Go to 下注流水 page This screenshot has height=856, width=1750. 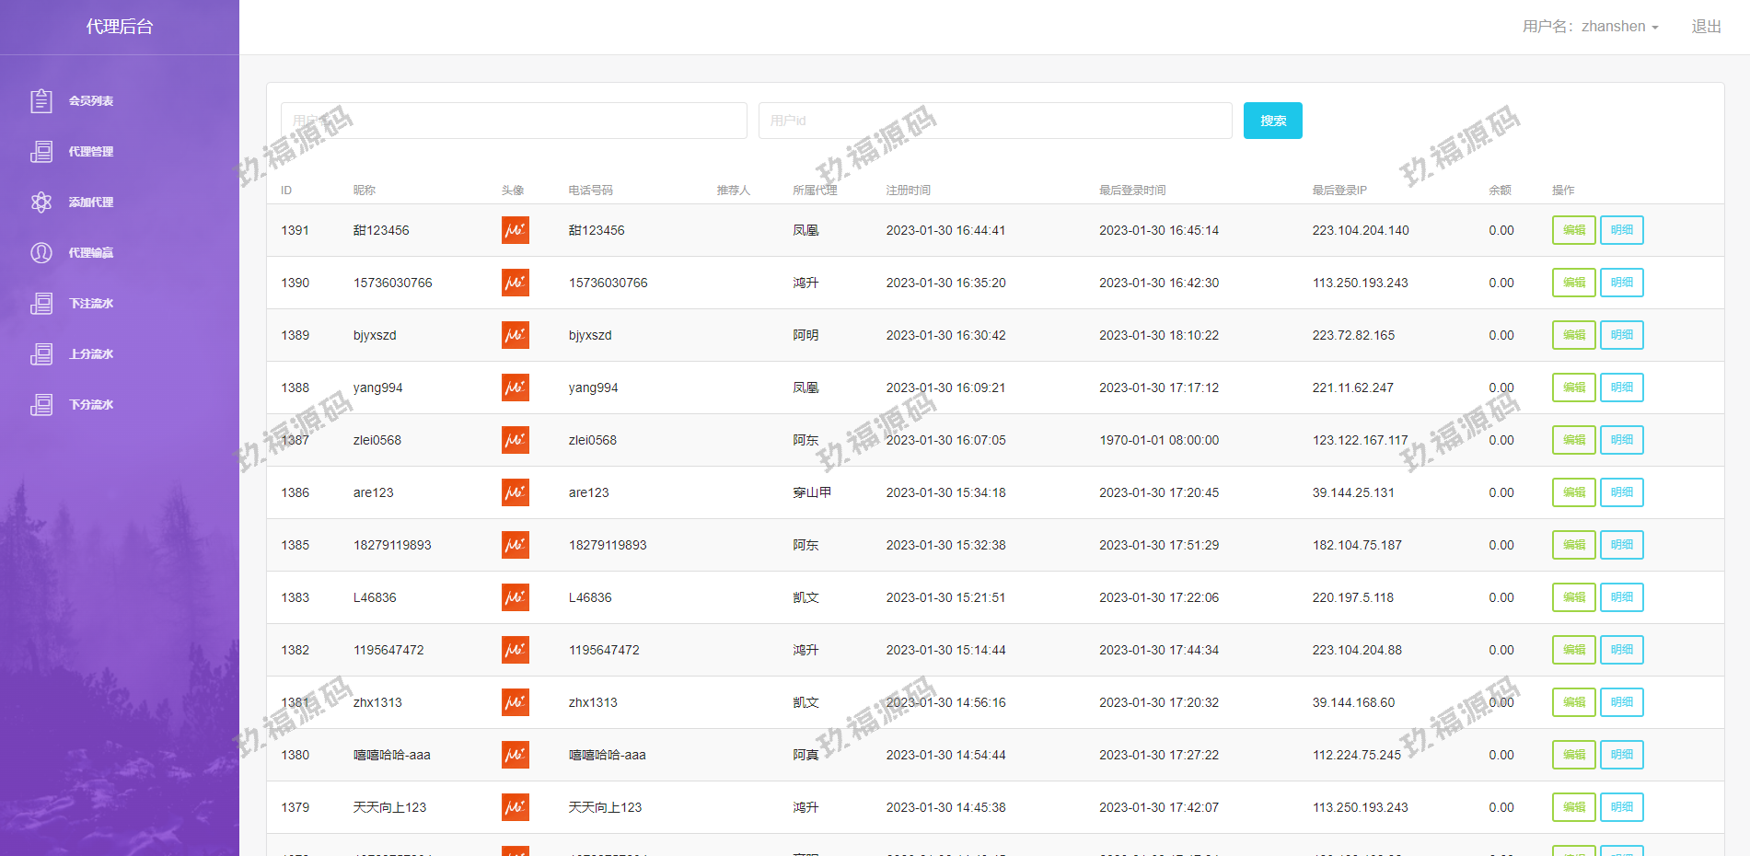click(91, 304)
